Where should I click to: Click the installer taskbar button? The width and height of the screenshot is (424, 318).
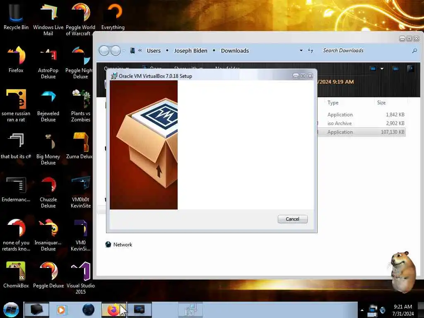tap(190, 310)
